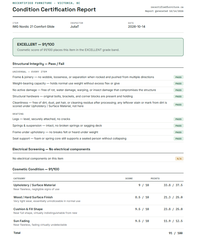Click the CATEGORY column header
Image resolution: width=201 pixels, height=237 pixels.
click(x=19, y=178)
